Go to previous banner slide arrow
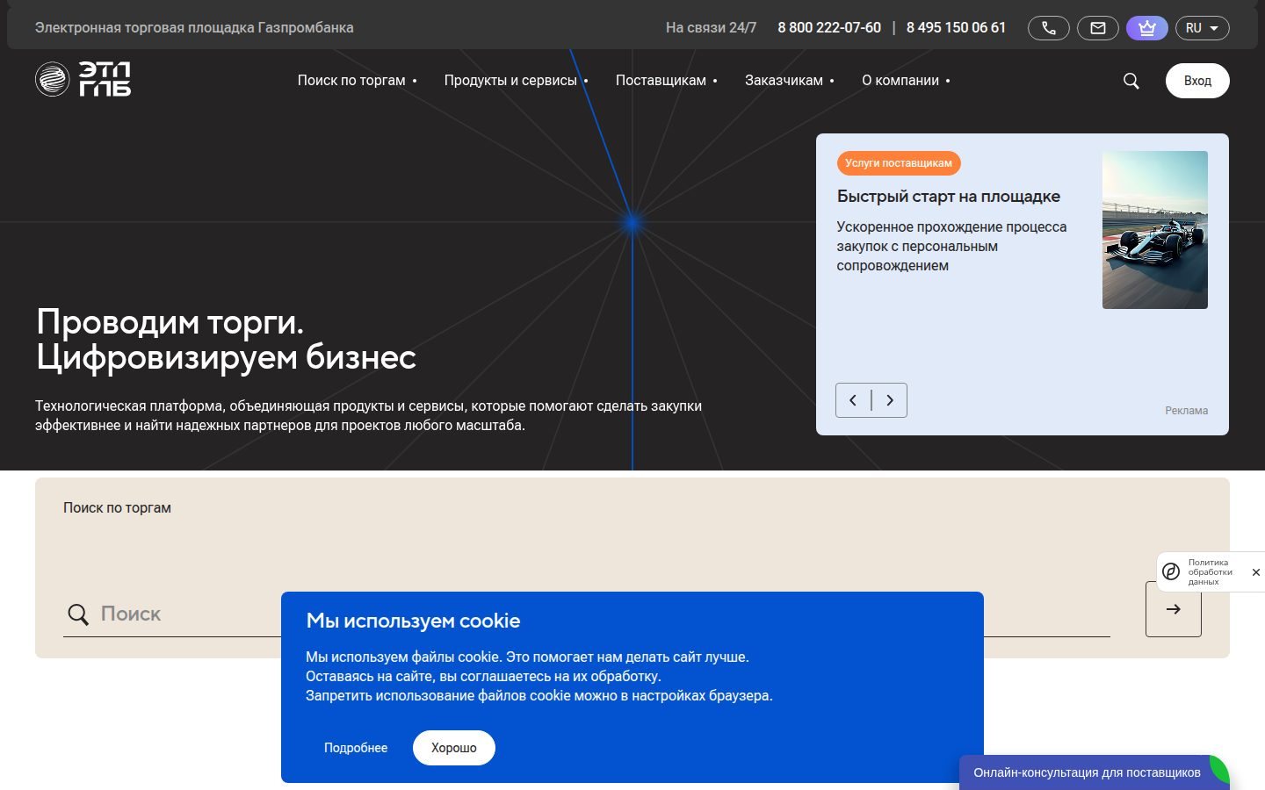 click(x=853, y=400)
